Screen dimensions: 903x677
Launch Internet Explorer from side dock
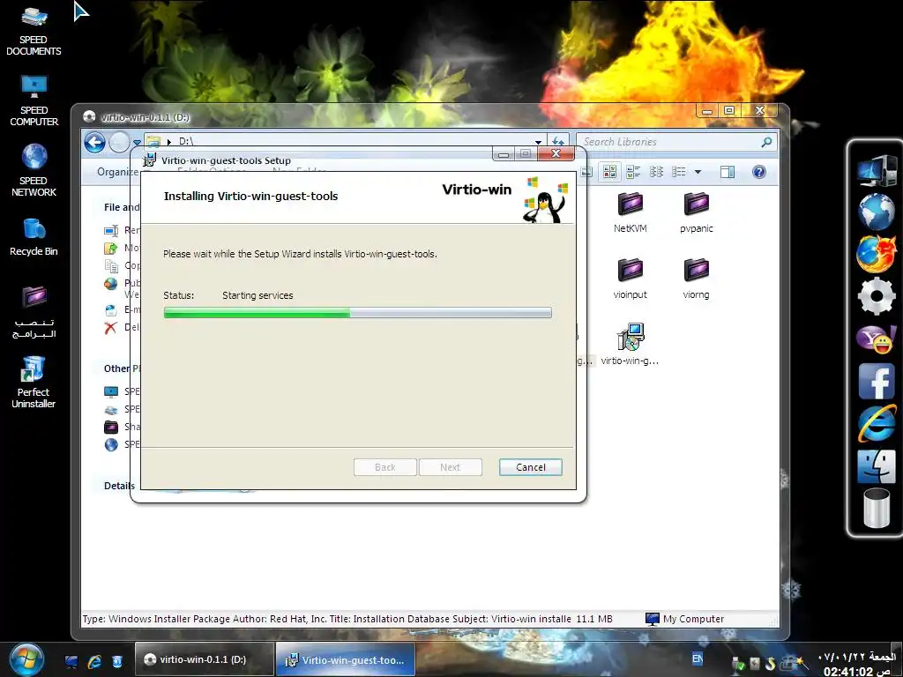pyautogui.click(x=876, y=423)
